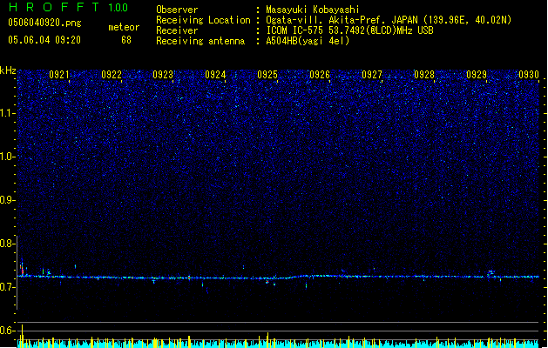The width and height of the screenshot is (548, 348).
Task: Click the 0.9 kHz axis label
Action: coord(7,200)
